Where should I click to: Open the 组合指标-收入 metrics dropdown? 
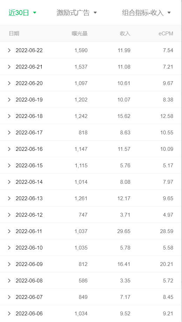click(146, 13)
